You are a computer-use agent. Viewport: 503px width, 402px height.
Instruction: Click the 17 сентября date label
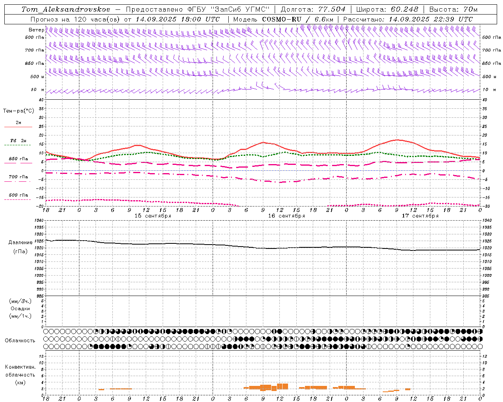click(420, 216)
